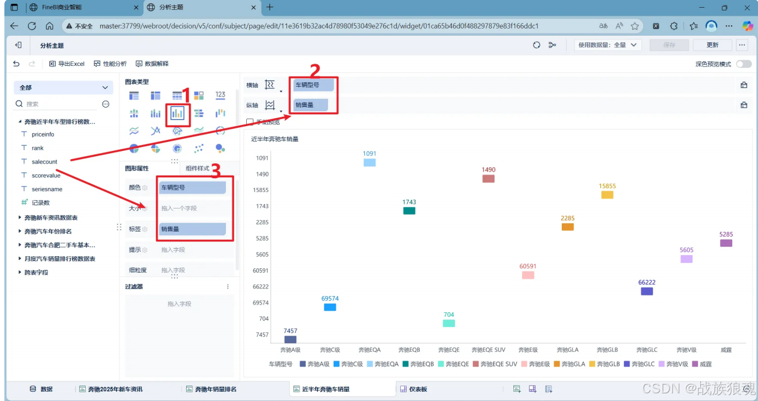The height and width of the screenshot is (401, 758).
Task: Open 数据解释 in the toolbar
Action: click(152, 64)
